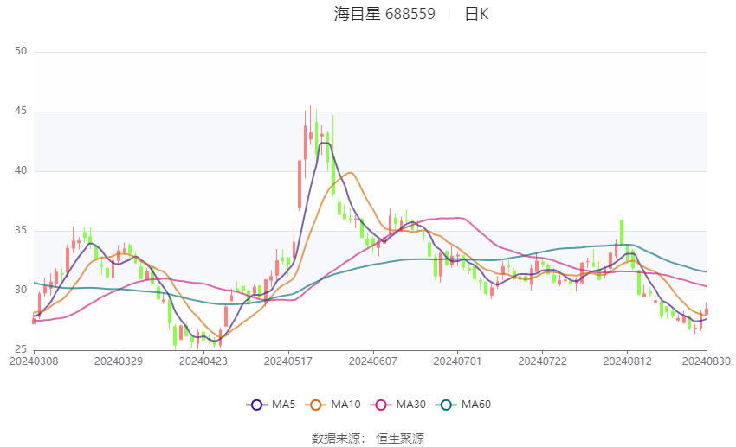The width and height of the screenshot is (736, 447).
Task: Click the data source text 恒生聚源
Action: click(x=400, y=438)
